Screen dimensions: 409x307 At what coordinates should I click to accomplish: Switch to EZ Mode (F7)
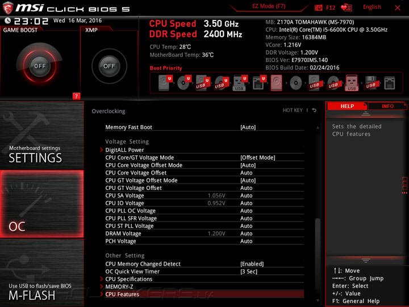tap(269, 6)
